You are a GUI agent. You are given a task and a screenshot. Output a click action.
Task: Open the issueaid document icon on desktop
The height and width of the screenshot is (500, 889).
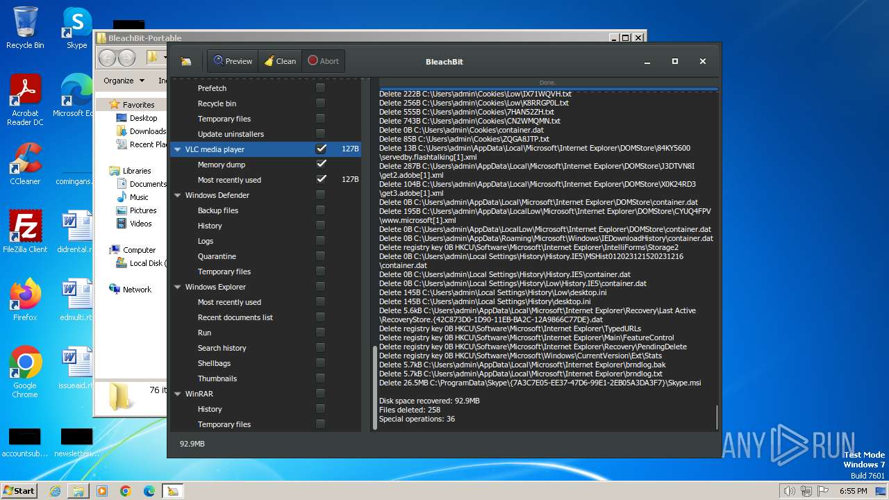tap(75, 368)
